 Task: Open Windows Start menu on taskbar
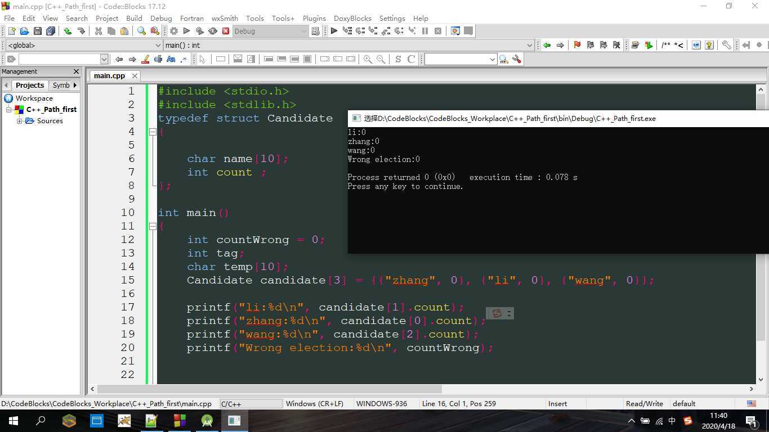(13, 420)
